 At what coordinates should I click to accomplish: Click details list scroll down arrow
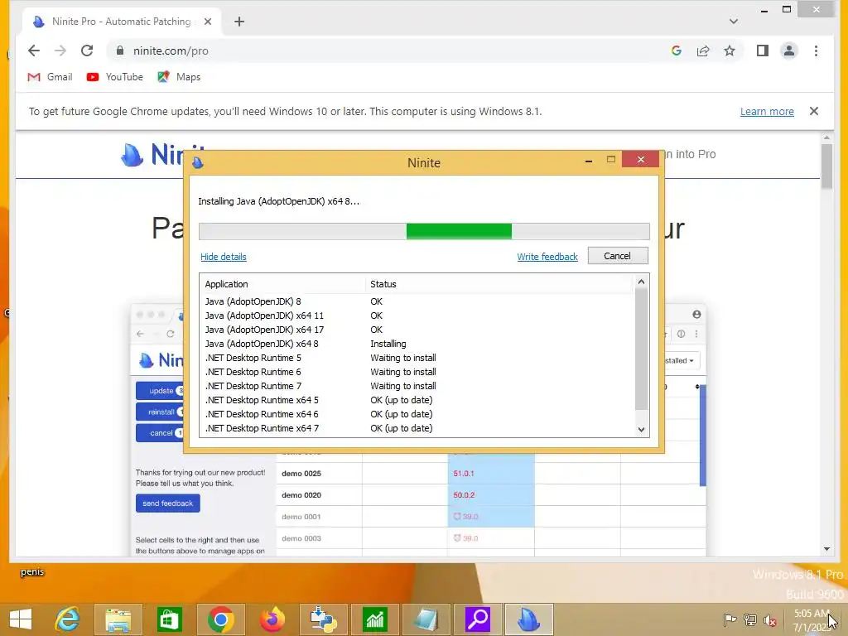[641, 430]
